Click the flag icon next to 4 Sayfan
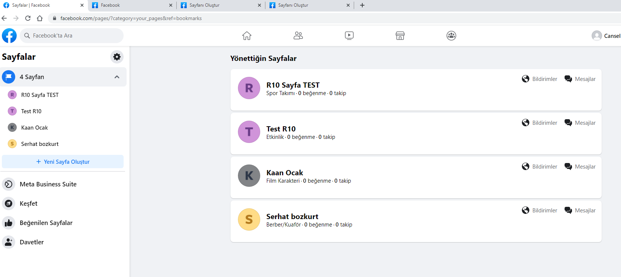This screenshot has height=277, width=621. (9, 77)
